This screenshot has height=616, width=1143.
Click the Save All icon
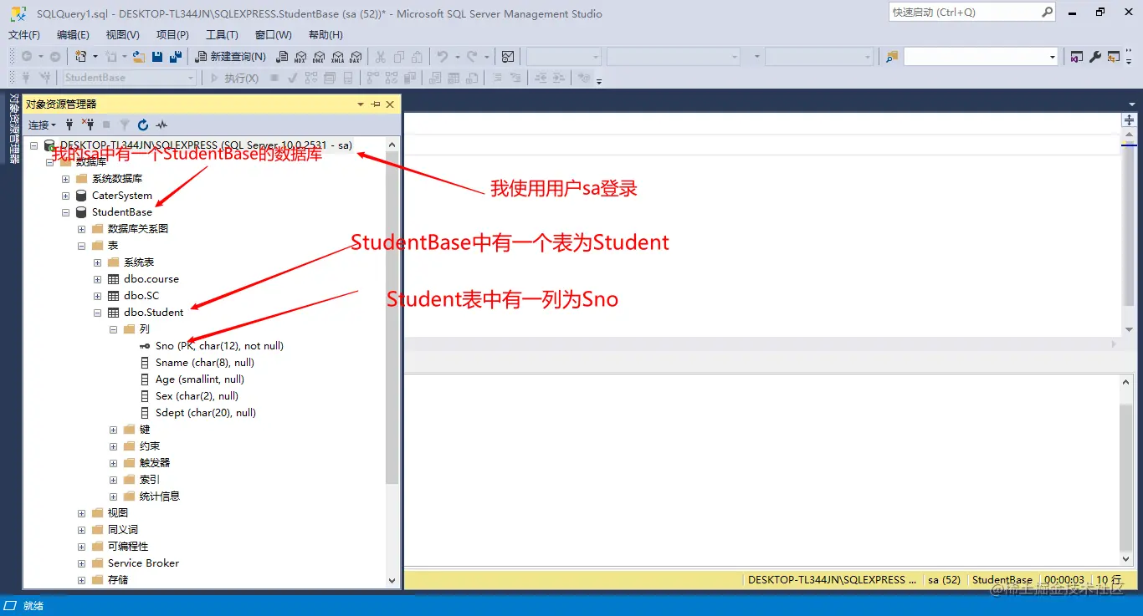(176, 57)
